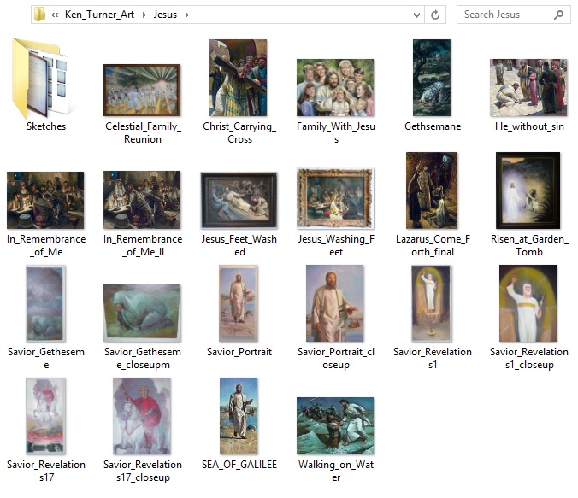Click the Jesus_Feet_Washed file name

tap(239, 245)
